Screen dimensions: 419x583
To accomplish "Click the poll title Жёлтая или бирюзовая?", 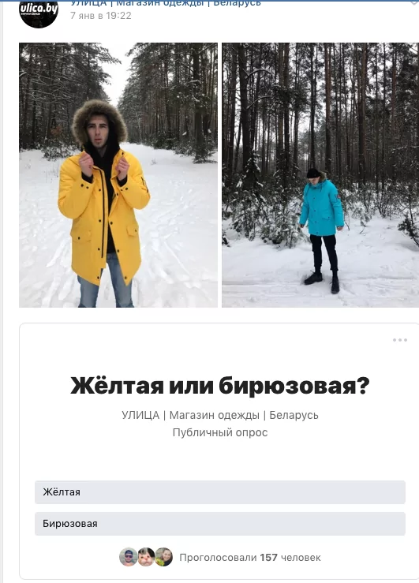I will [219, 386].
